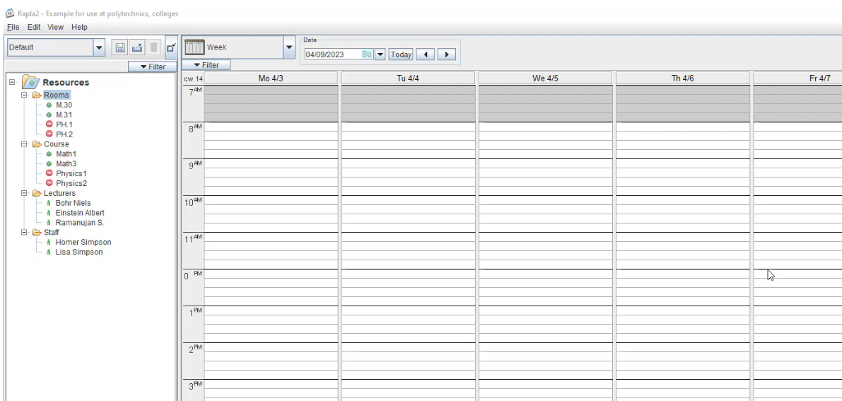Click the week view calendar icon
Image resolution: width=842 pixels, height=401 pixels.
[x=194, y=47]
